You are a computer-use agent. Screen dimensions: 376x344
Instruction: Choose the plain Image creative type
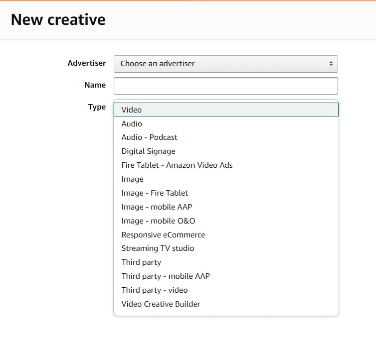(x=132, y=179)
